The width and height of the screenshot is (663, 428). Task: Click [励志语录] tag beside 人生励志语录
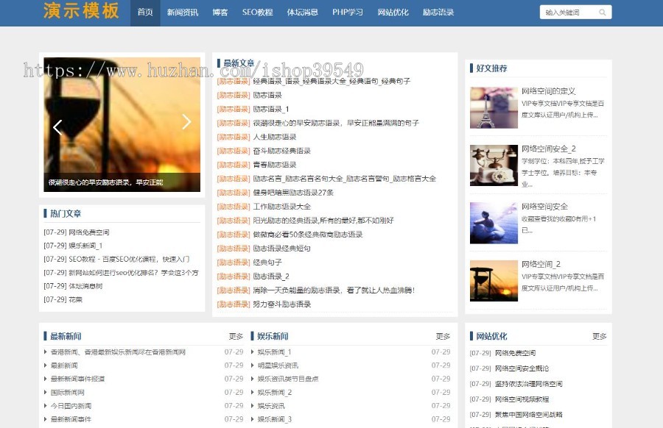234,138
